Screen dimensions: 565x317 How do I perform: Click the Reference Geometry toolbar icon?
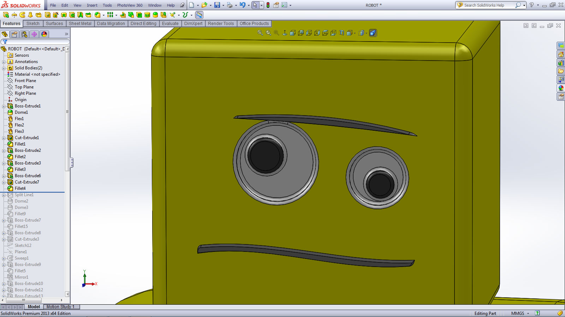tap(172, 15)
